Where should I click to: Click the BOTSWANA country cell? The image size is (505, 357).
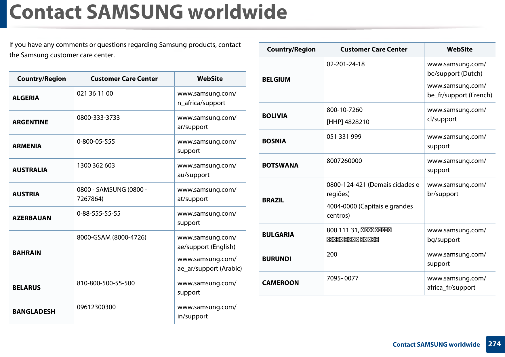291,166
